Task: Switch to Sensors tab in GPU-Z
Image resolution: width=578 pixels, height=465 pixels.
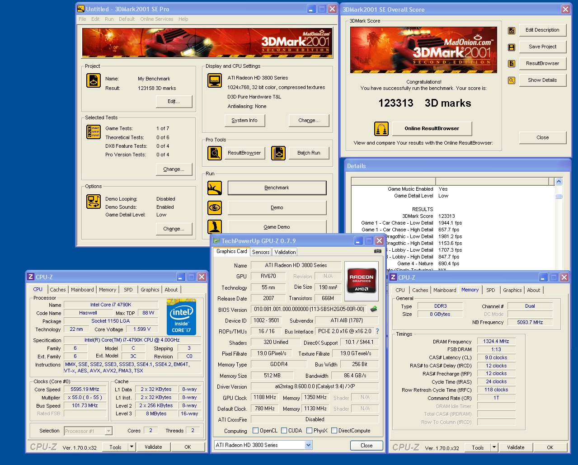Action: [261, 252]
